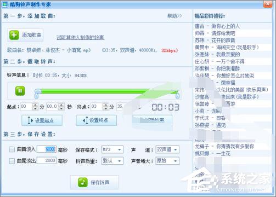Click the green music note Save Ringtone icon
Screen dimensions: 276x197
pyautogui.click(x=83, y=182)
